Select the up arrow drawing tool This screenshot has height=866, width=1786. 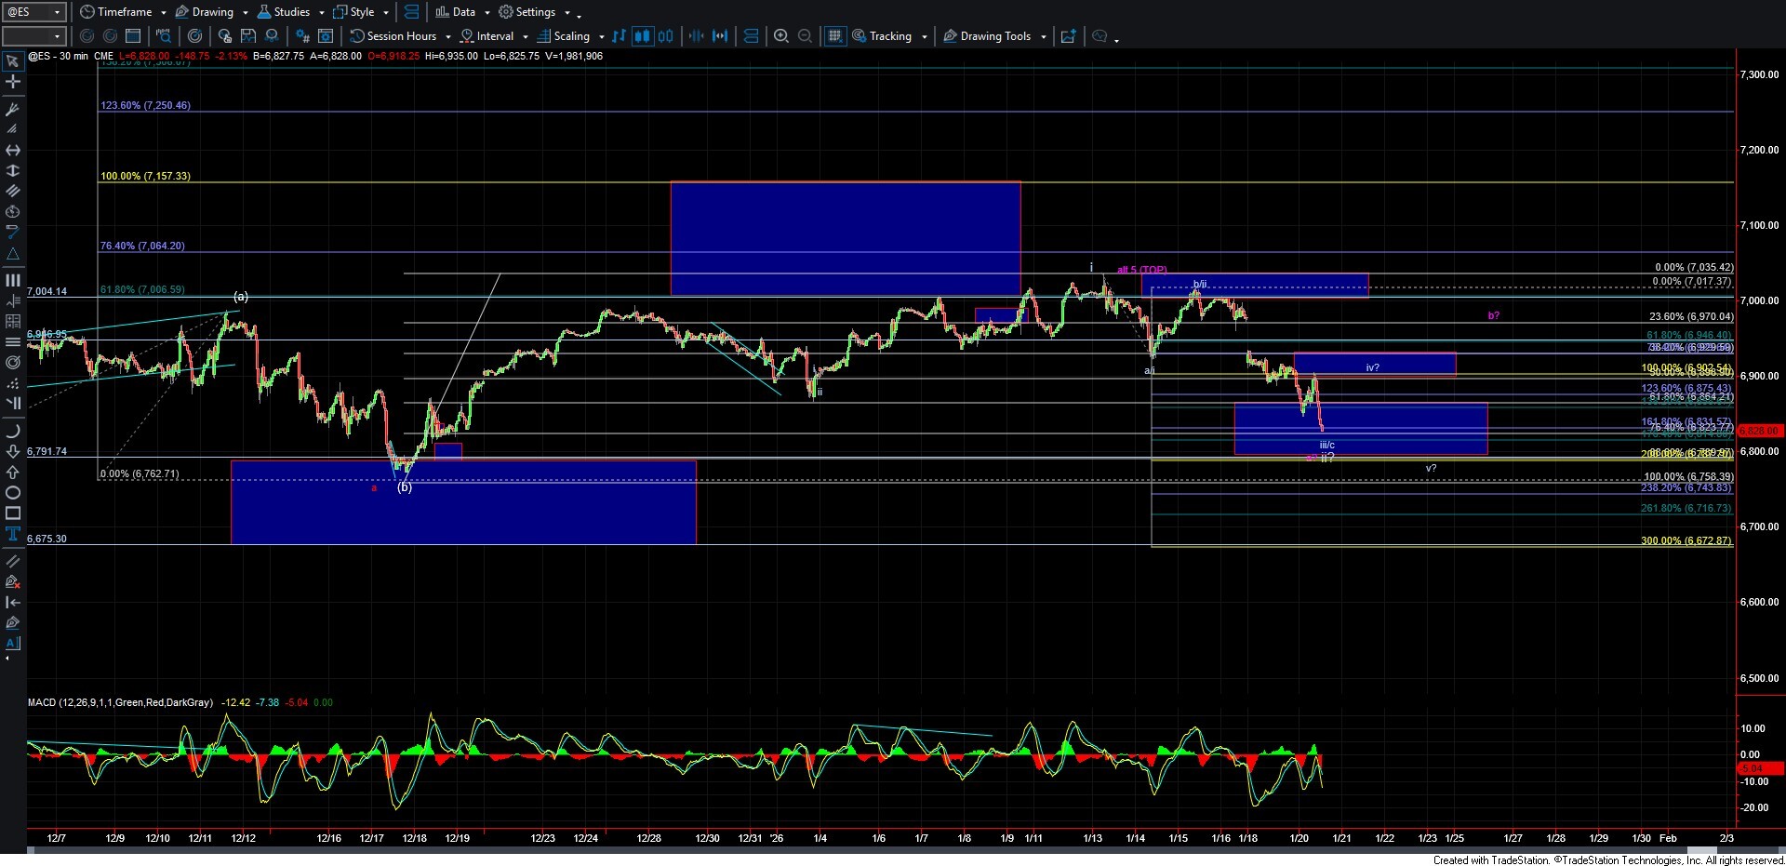(x=13, y=472)
